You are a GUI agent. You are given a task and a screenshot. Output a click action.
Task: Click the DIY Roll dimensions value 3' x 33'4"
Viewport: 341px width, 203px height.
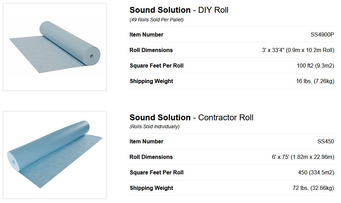point(298,50)
